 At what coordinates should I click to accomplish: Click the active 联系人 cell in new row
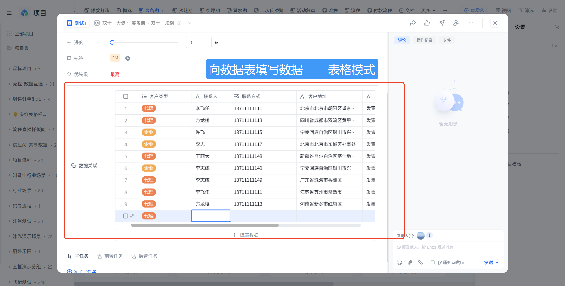[x=211, y=216]
